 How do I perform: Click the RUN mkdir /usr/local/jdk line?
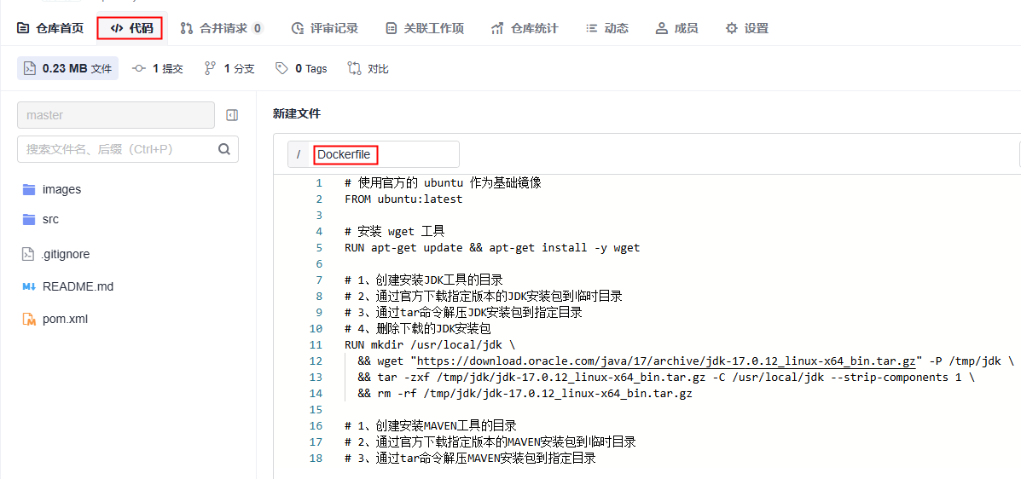430,345
